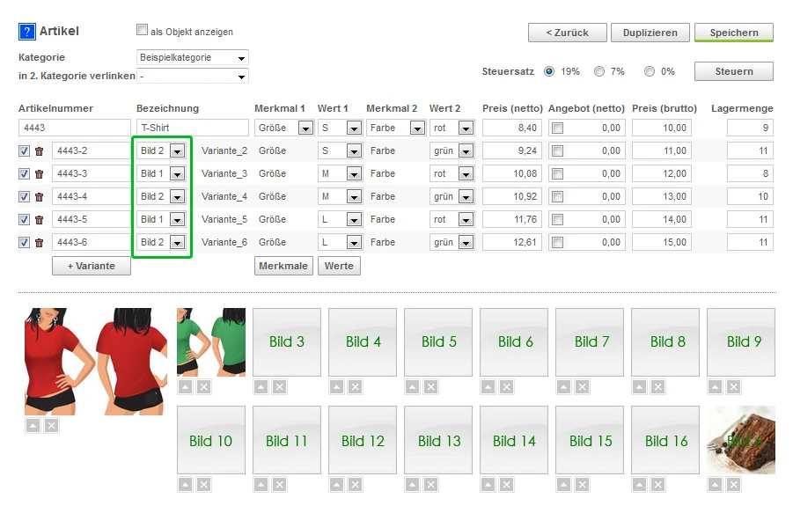Uncheck the checkbox for variant 4443-3

click(x=24, y=174)
